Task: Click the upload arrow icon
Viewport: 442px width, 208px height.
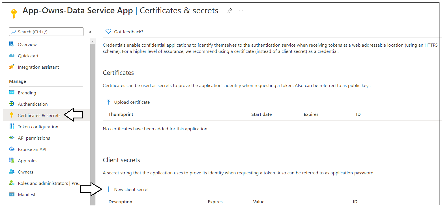Action: (x=108, y=102)
